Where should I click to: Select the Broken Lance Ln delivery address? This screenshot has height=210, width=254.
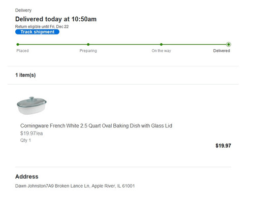(75, 186)
